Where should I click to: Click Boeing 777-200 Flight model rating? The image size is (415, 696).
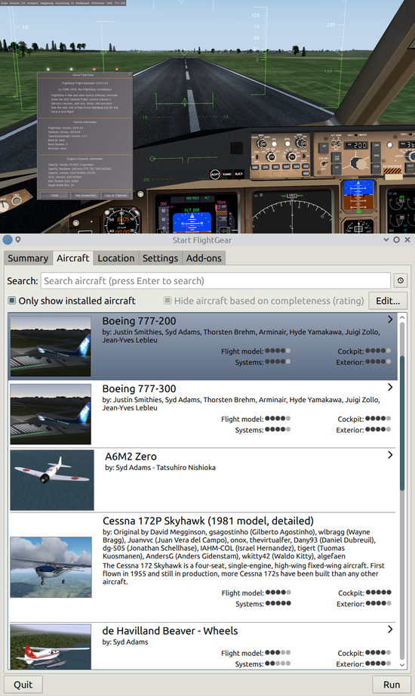[x=278, y=351]
